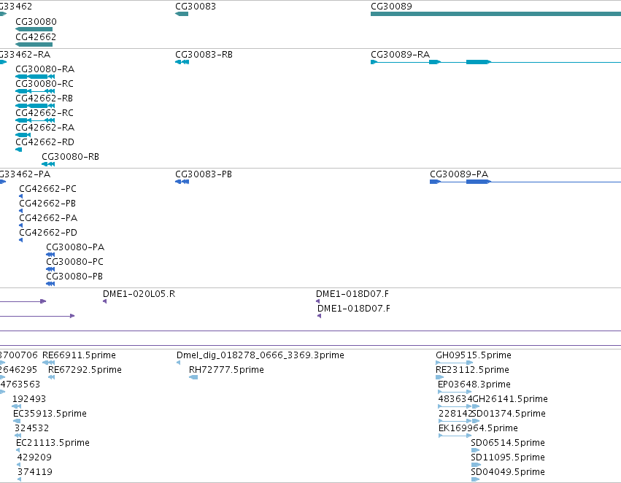Click the CG30089 gene label

(x=391, y=7)
